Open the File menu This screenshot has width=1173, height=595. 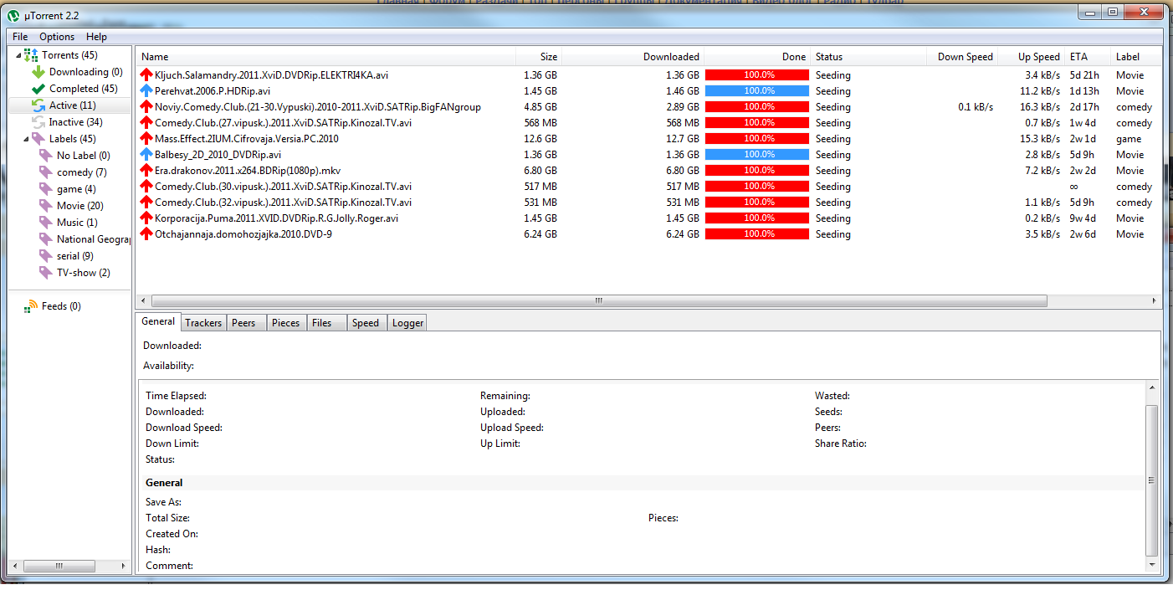coord(20,37)
